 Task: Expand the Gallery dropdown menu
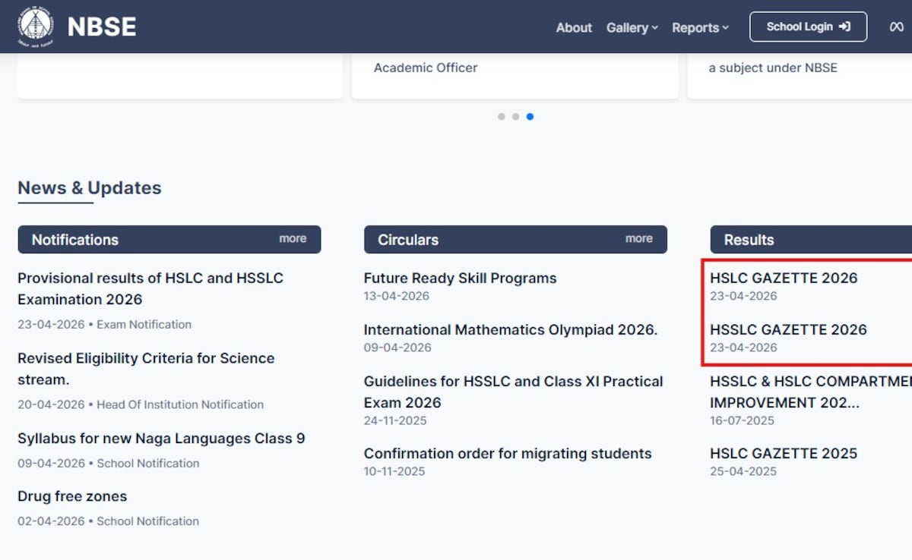tap(632, 27)
